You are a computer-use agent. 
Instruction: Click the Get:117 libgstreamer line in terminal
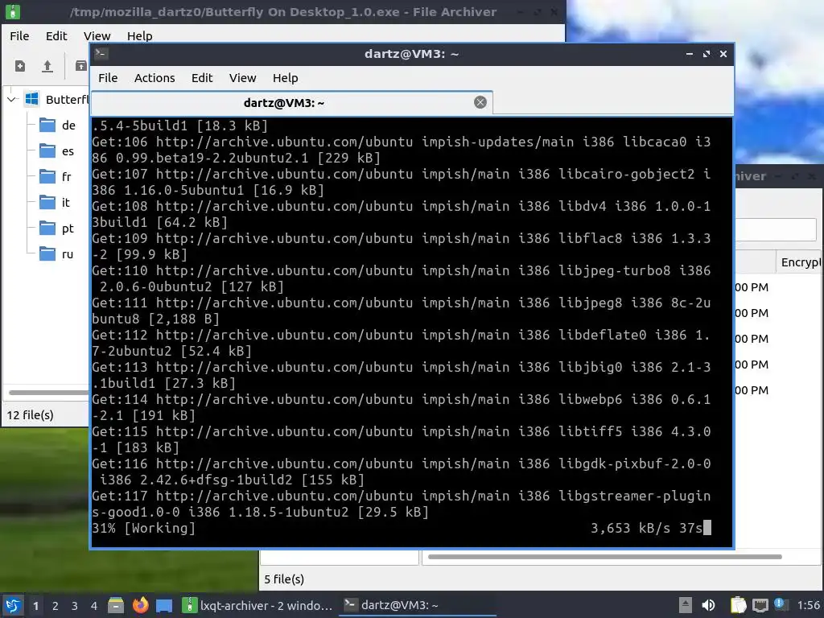tap(402, 504)
